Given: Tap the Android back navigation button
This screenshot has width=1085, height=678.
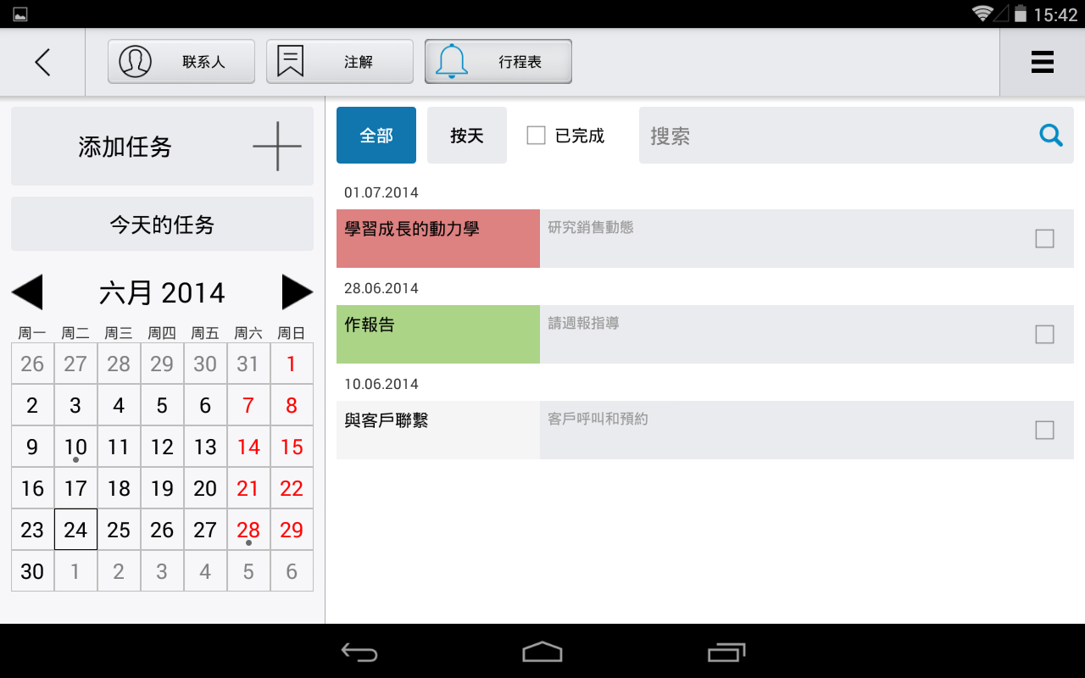Looking at the screenshot, I should (x=359, y=652).
